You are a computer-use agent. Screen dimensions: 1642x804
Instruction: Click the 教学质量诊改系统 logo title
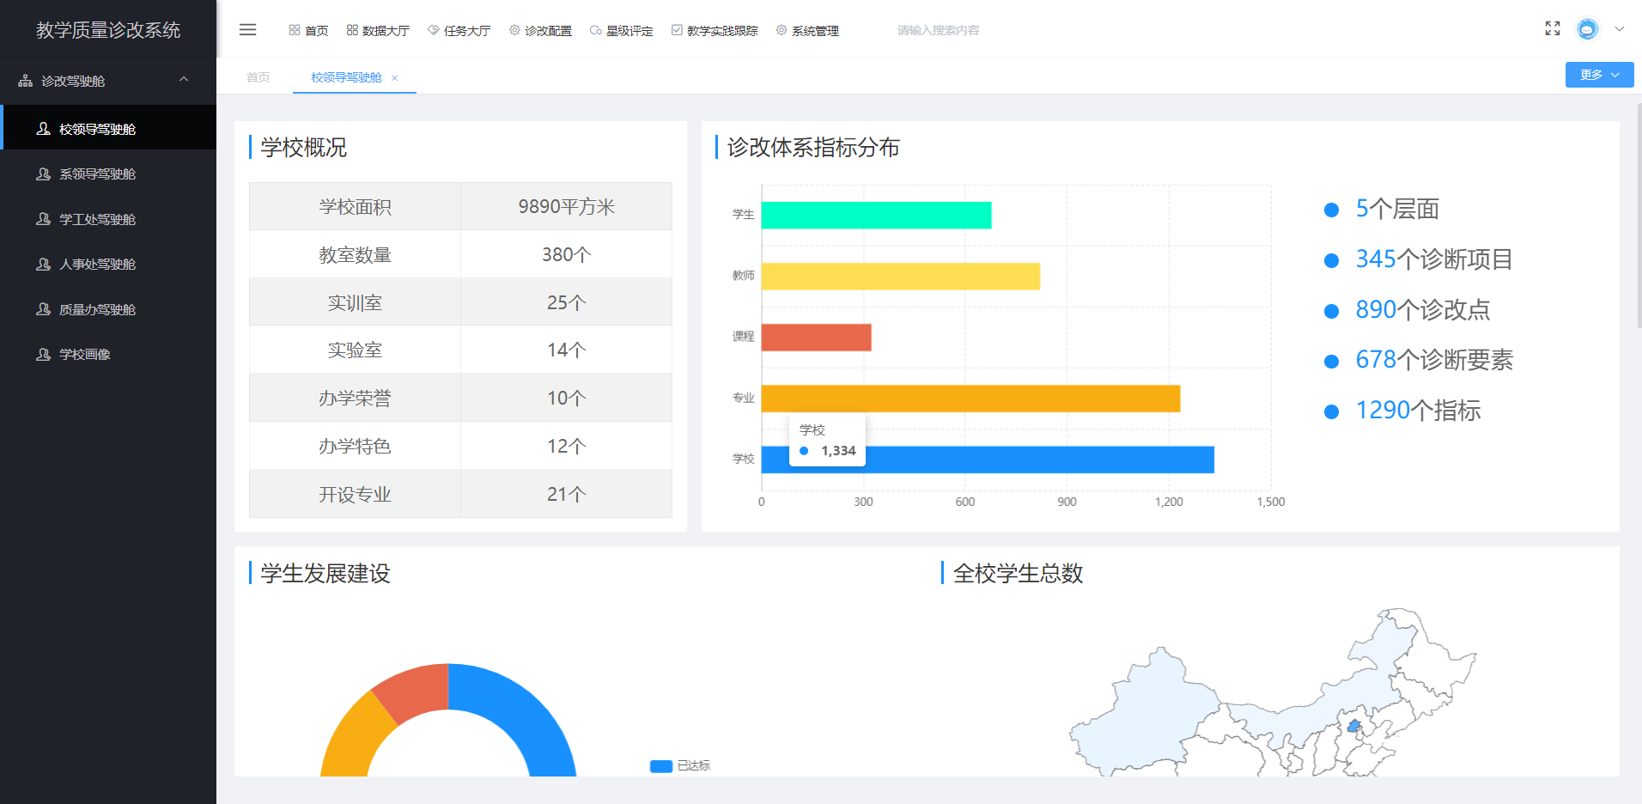[x=108, y=30]
